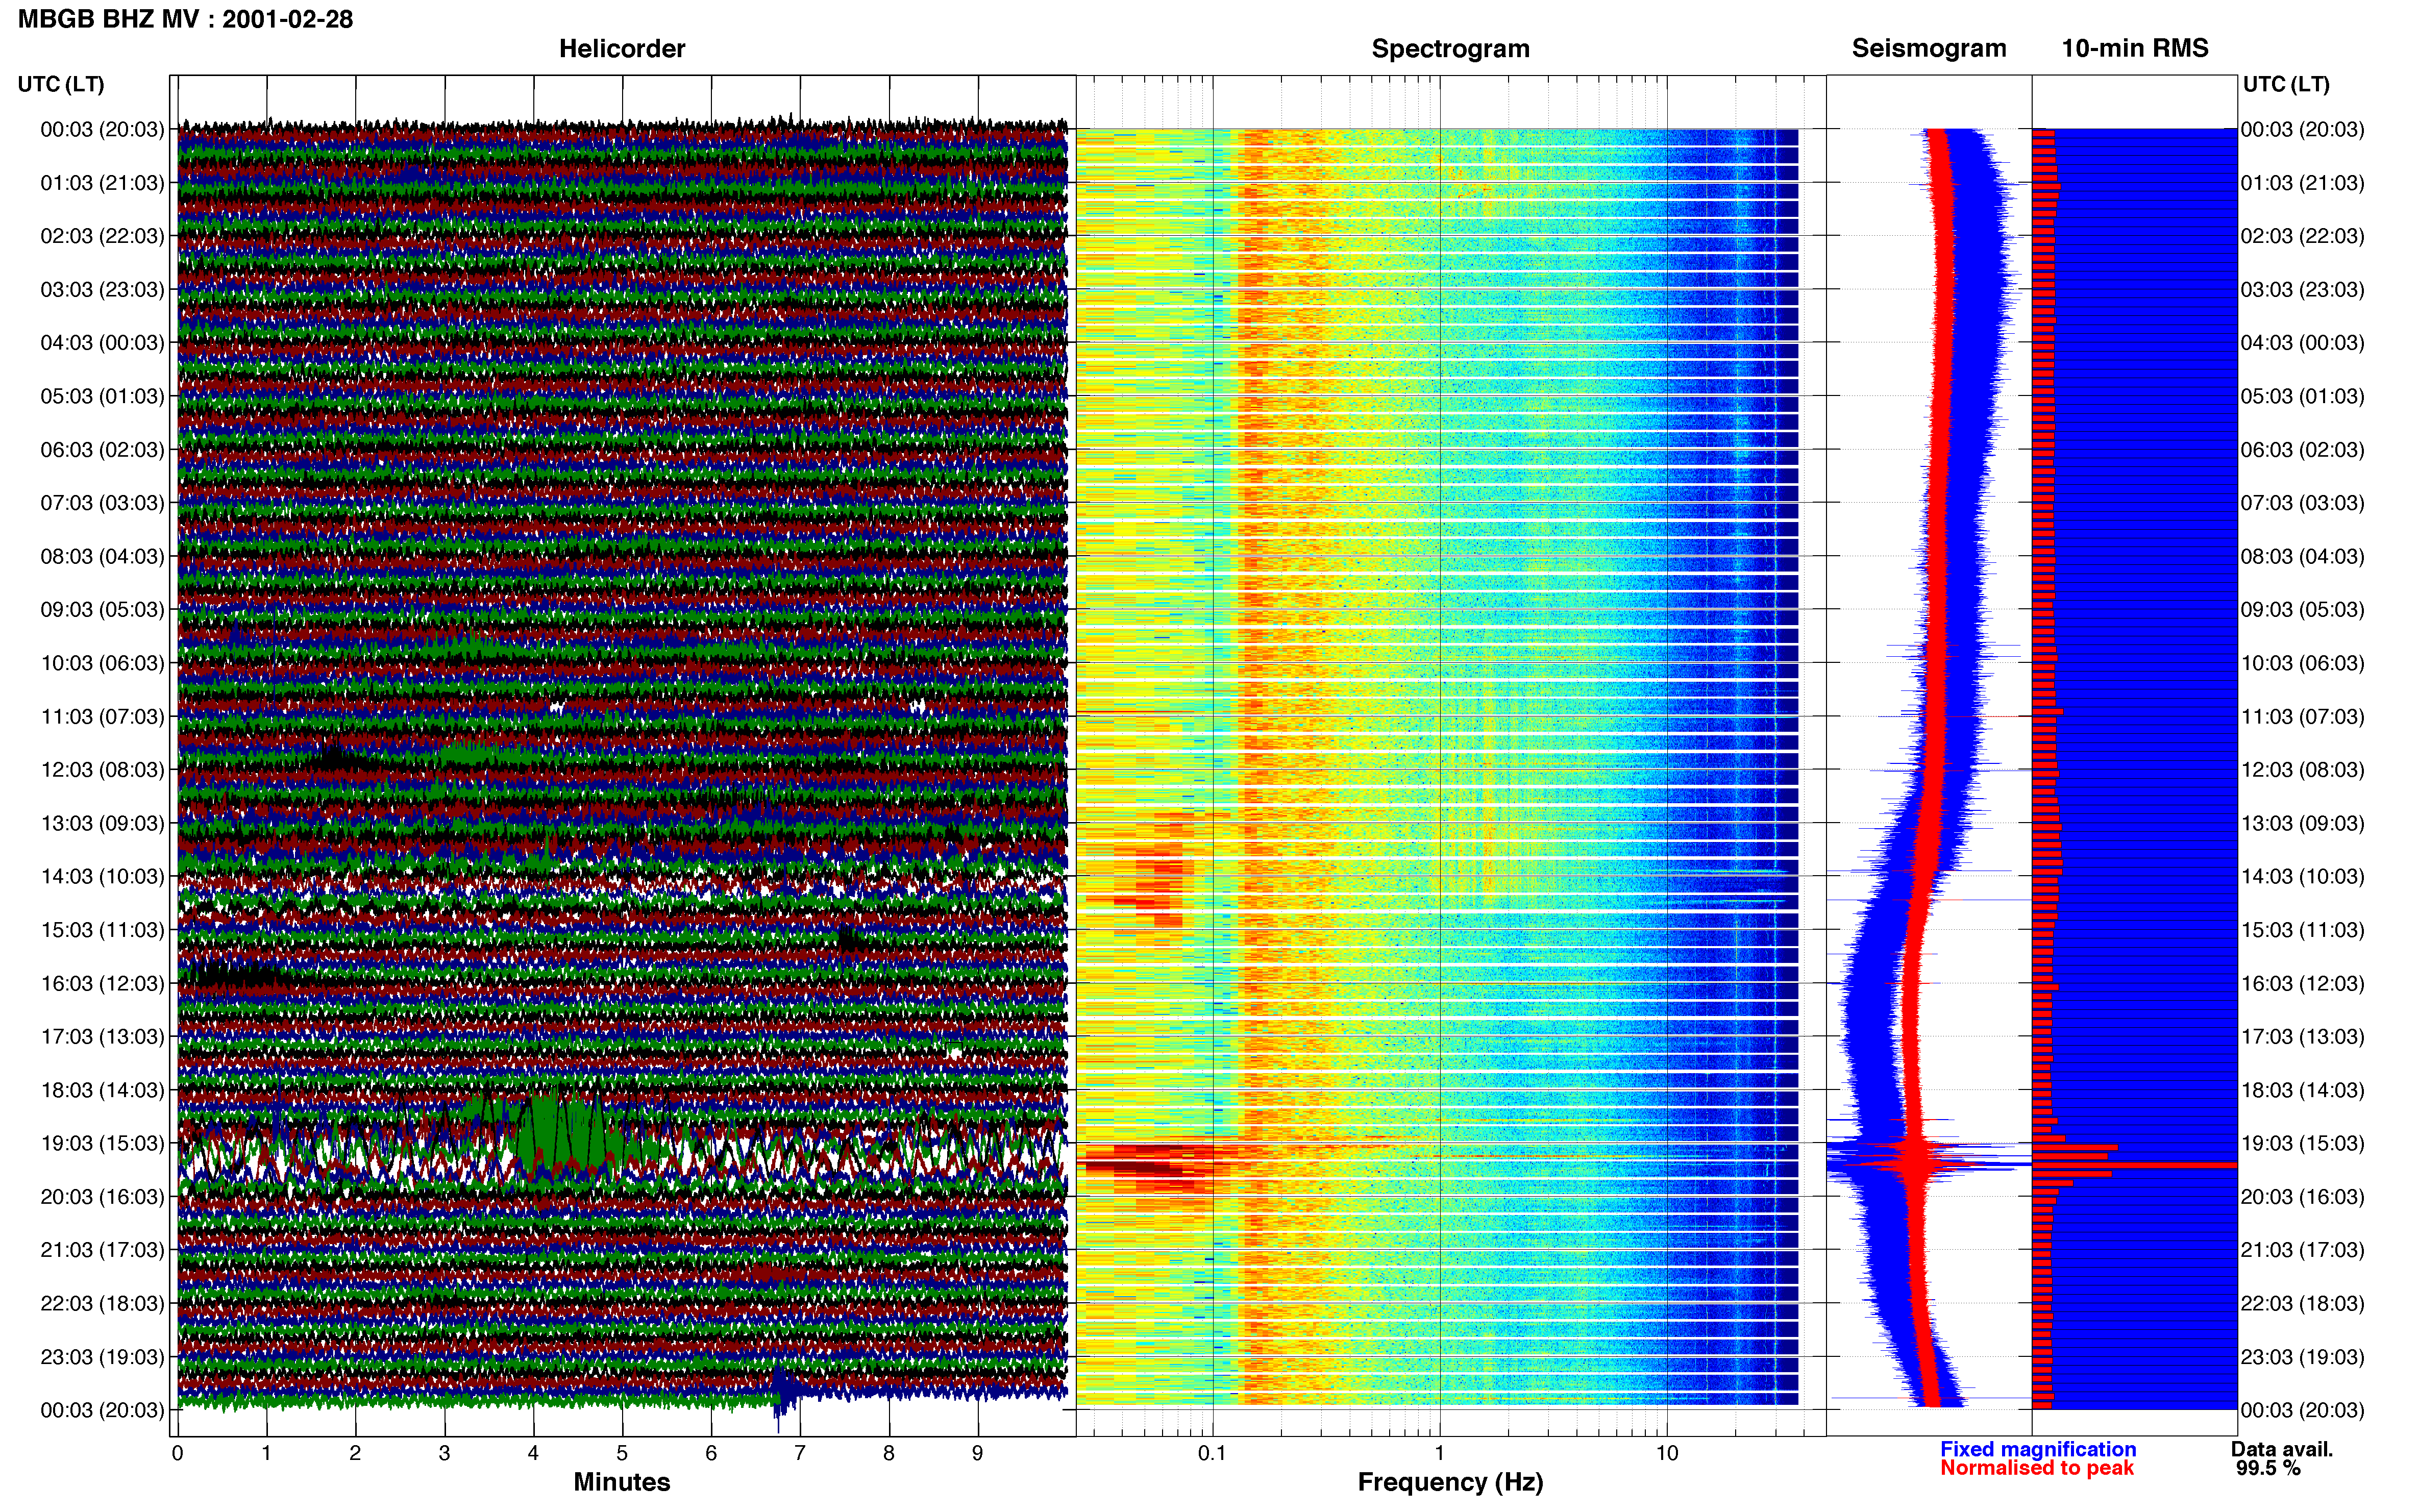The image size is (2419, 1512).
Task: Click left time label 16:03 (12:03)
Action: click(102, 983)
